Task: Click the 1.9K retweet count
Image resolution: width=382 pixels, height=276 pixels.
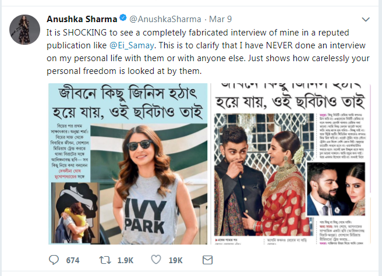Action: point(126,260)
